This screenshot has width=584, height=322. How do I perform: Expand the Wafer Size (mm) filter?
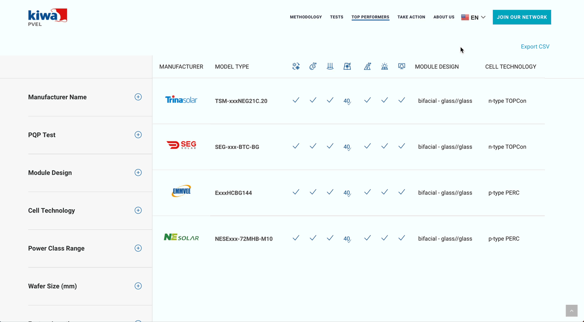pyautogui.click(x=138, y=286)
